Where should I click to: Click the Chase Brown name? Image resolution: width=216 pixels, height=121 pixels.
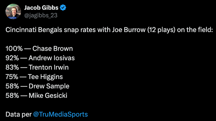(x=53, y=48)
